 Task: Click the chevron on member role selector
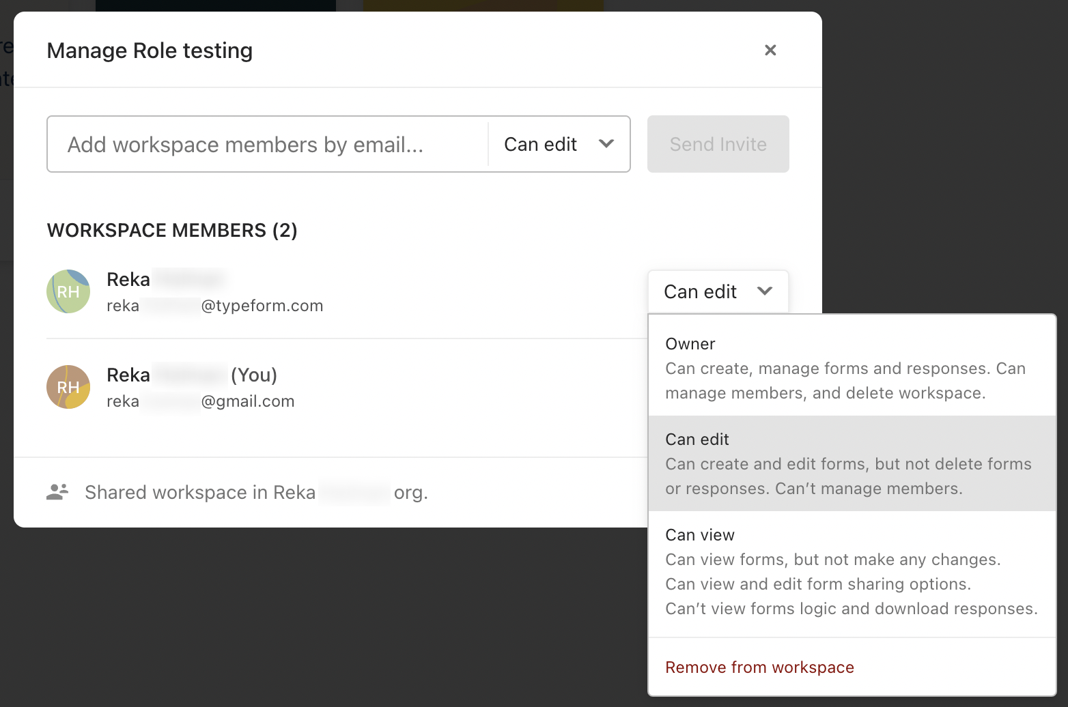tap(765, 291)
